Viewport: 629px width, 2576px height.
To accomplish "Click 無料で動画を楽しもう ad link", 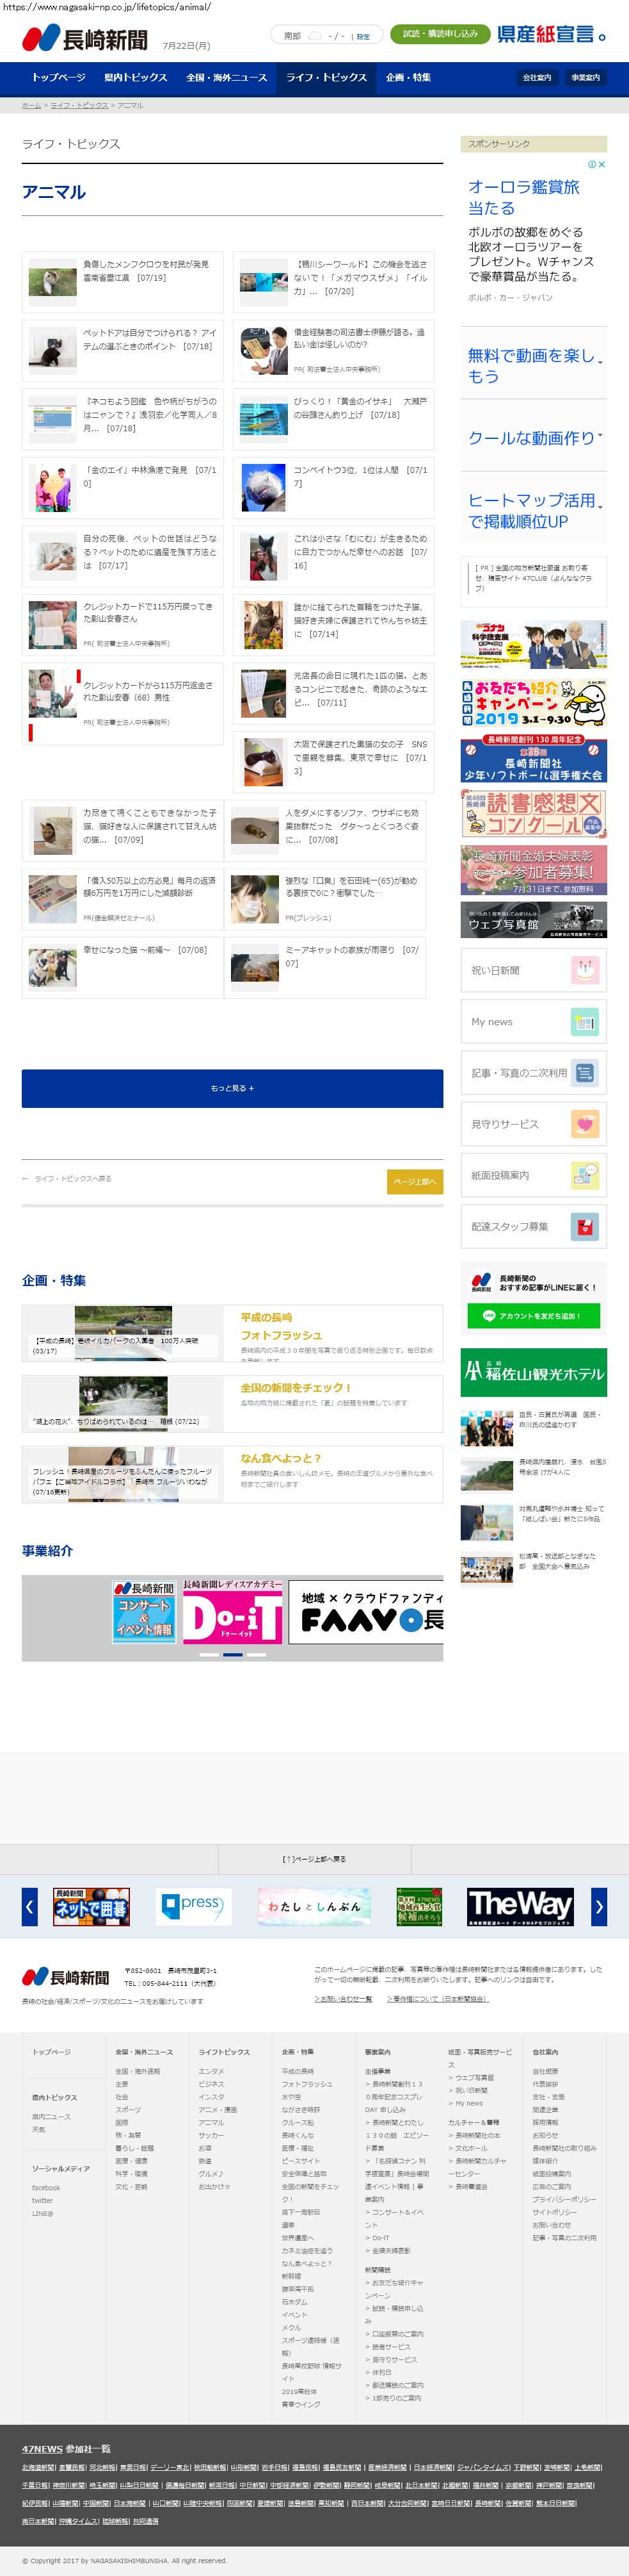I will pos(532,365).
